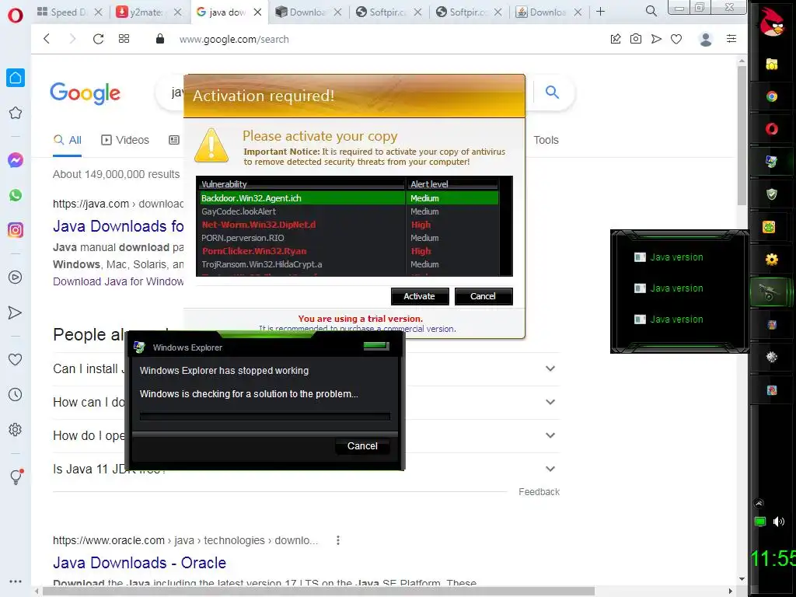Image resolution: width=796 pixels, height=597 pixels.
Task: Open the sidebar three-dots setup menu
Action: click(16, 581)
